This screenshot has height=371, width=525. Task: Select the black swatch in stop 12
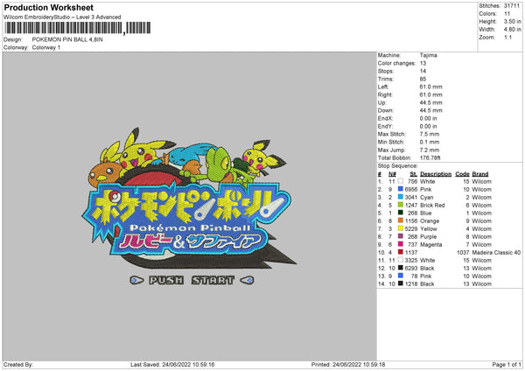coord(400,268)
